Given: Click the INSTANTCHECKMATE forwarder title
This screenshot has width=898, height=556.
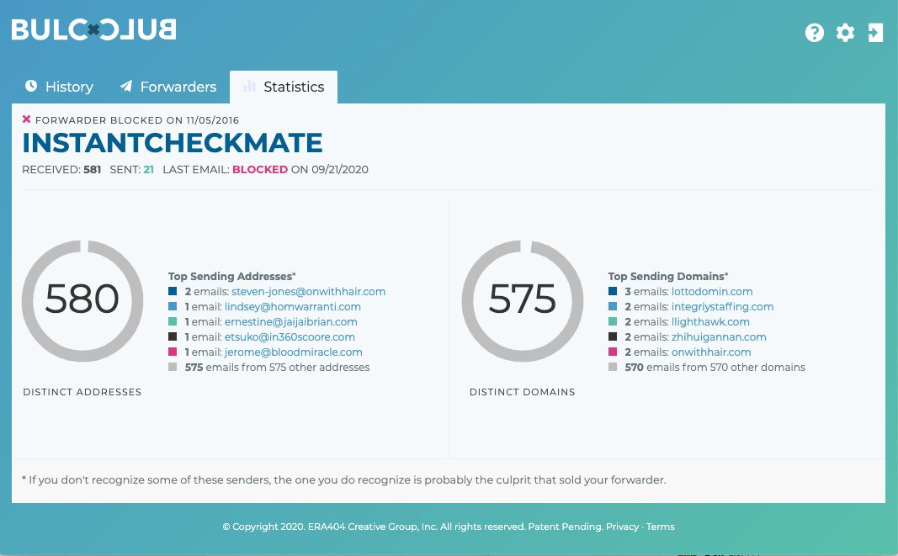Looking at the screenshot, I should pos(173,143).
